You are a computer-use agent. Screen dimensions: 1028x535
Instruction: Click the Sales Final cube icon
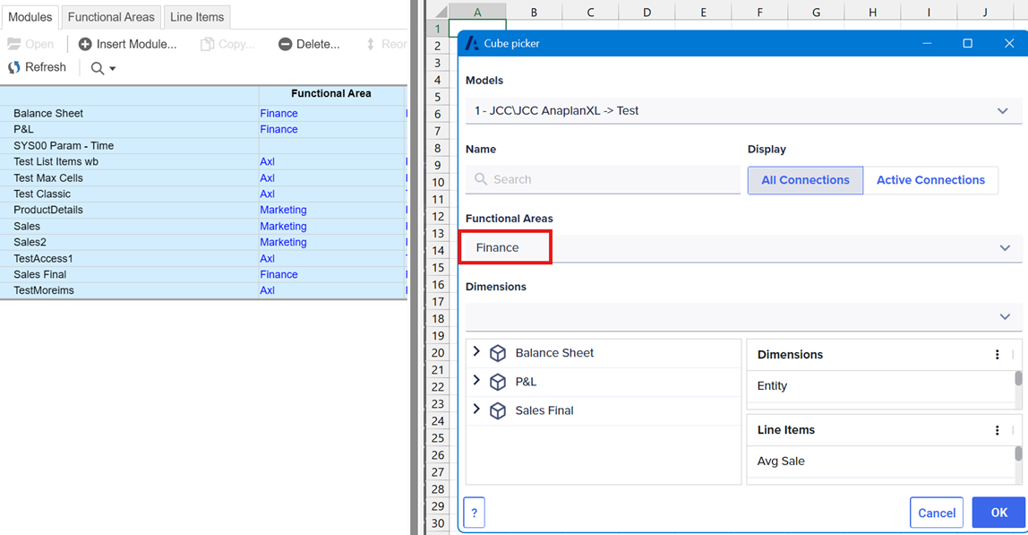point(498,411)
